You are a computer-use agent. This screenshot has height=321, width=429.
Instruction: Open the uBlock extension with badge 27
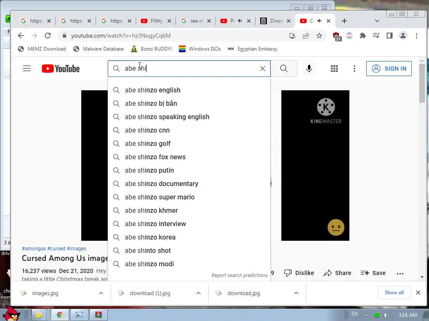pos(336,36)
